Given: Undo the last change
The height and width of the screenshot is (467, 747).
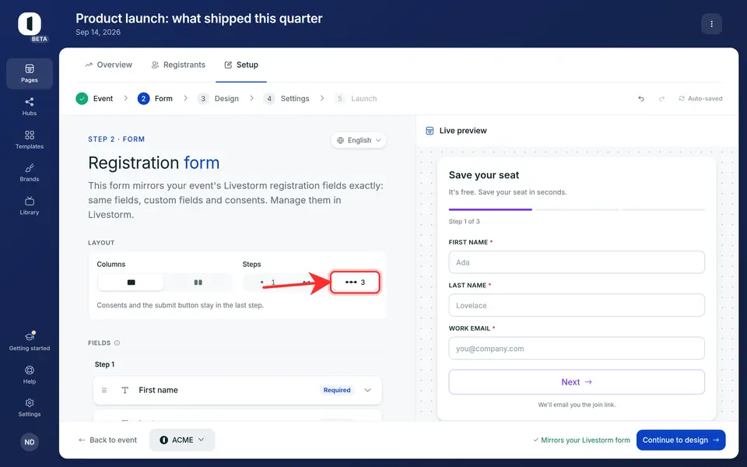Looking at the screenshot, I should (641, 99).
